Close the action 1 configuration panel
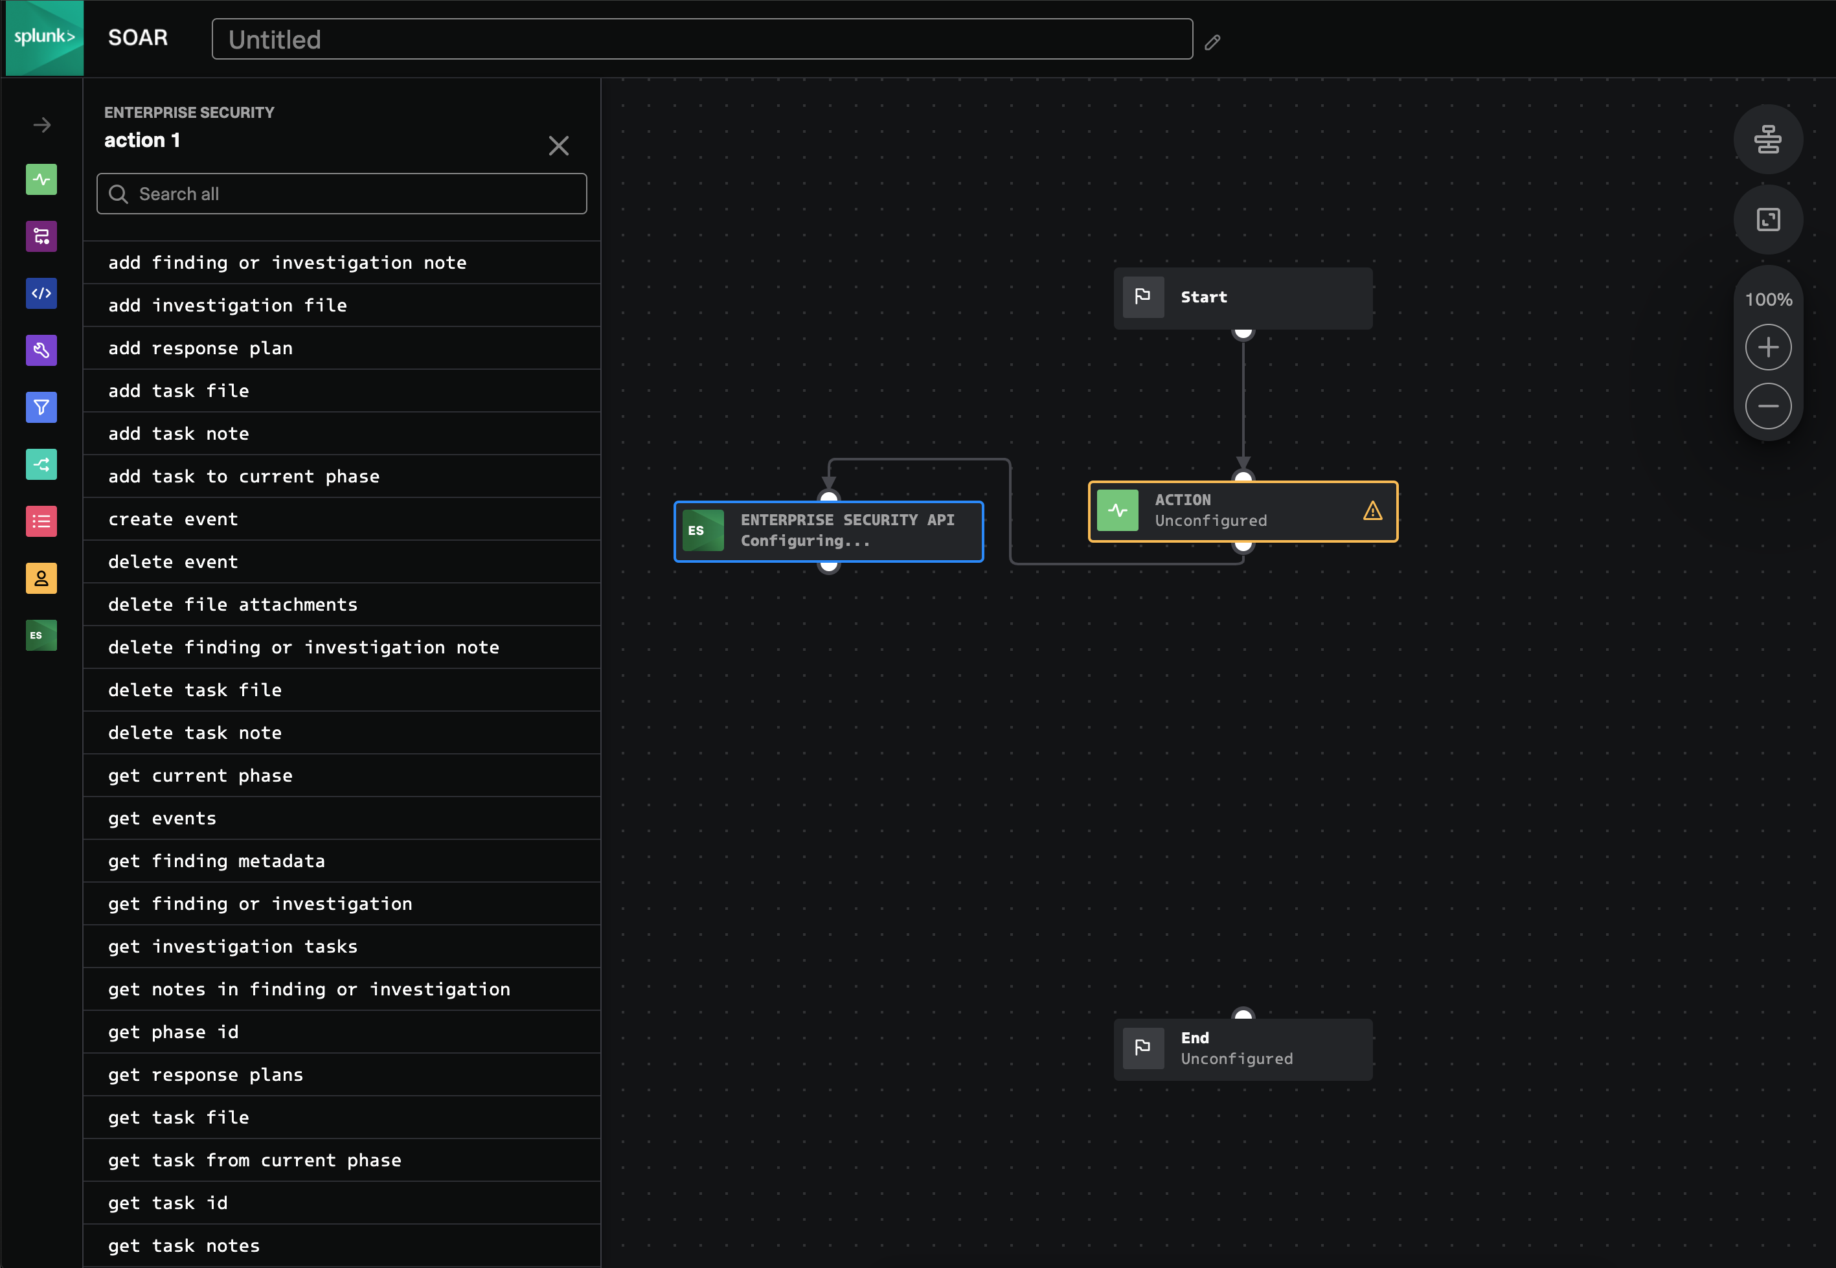Image resolution: width=1836 pixels, height=1268 pixels. pyautogui.click(x=558, y=146)
